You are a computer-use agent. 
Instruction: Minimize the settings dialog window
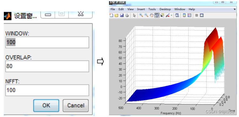48,15
